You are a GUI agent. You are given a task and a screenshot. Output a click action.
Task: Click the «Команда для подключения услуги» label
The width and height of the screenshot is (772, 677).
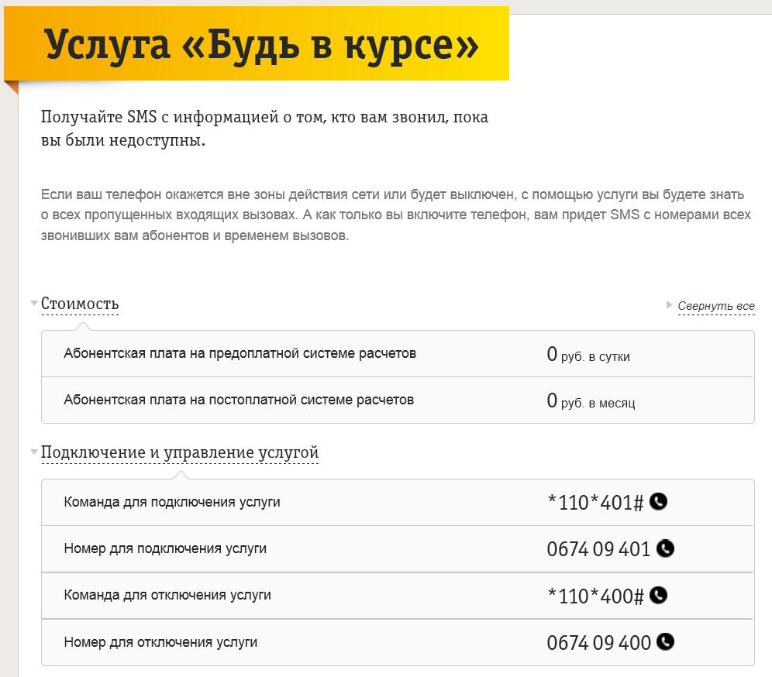172,502
